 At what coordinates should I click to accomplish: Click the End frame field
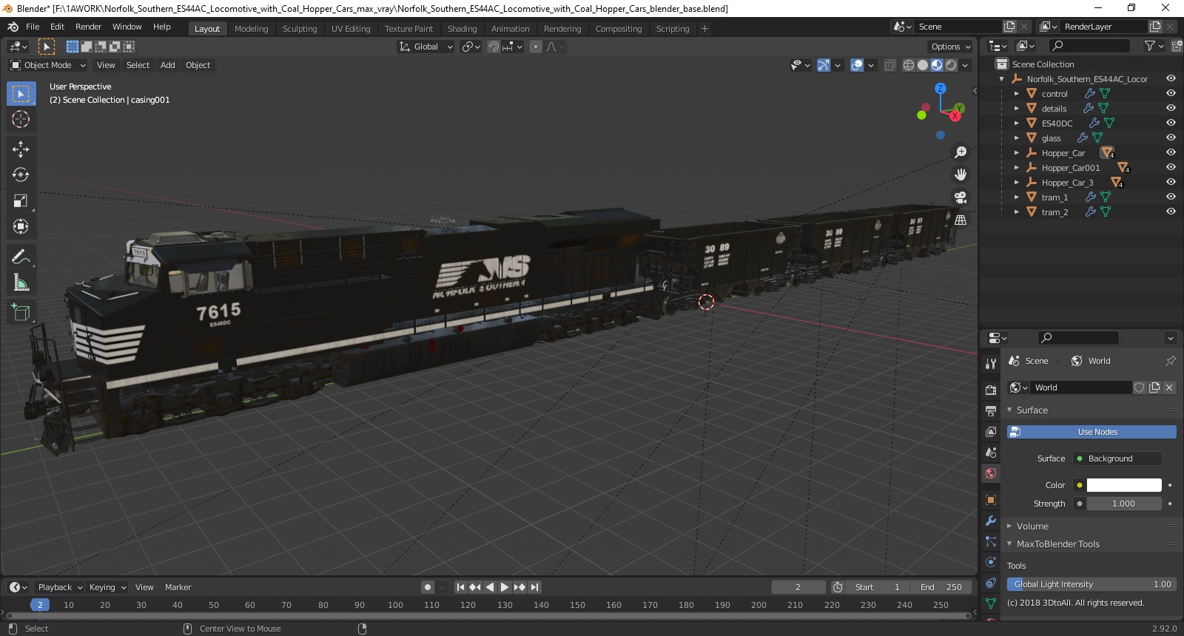(941, 587)
